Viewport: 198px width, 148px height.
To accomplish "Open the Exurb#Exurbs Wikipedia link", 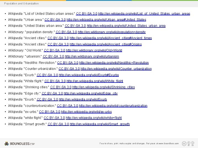I will (89, 75).
